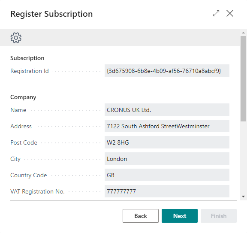This screenshot has width=247, height=233.
Task: Click the VAT Registration No. label
Action: click(x=37, y=191)
